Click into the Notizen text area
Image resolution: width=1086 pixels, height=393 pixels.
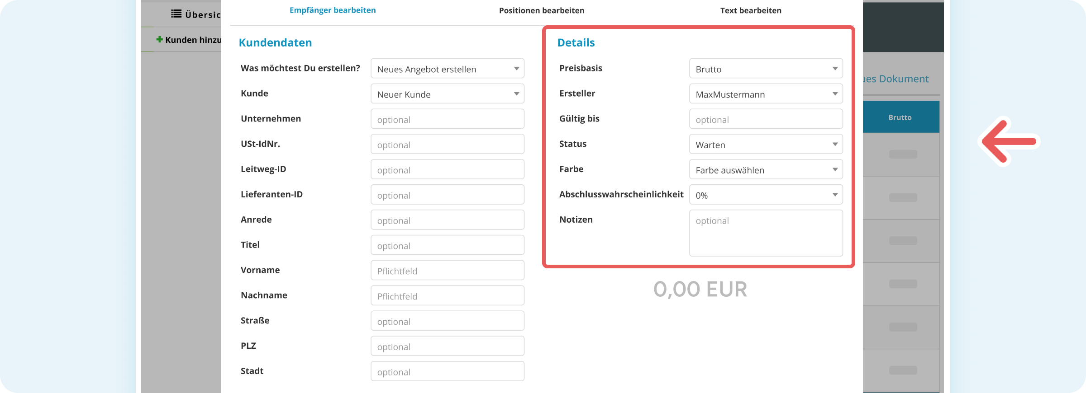point(766,233)
